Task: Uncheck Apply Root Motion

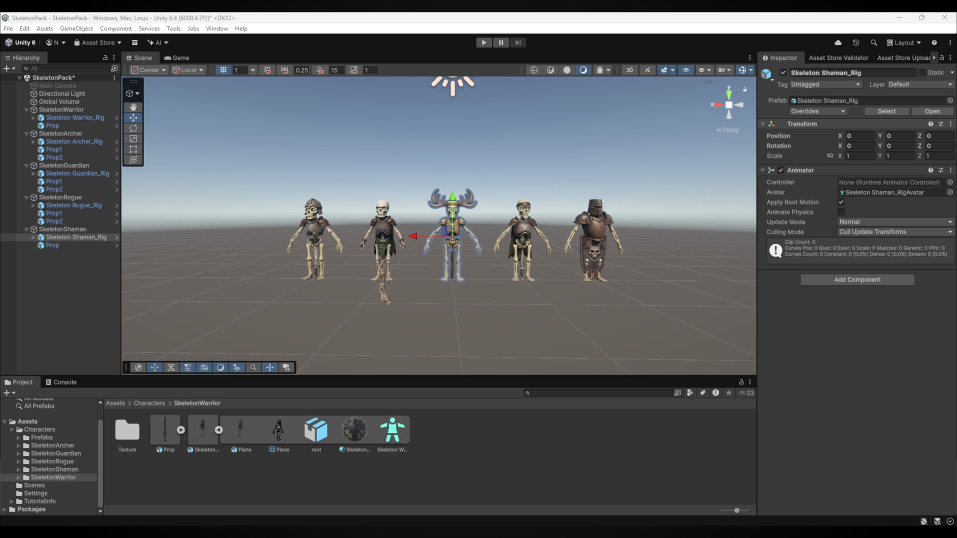Action: point(841,202)
